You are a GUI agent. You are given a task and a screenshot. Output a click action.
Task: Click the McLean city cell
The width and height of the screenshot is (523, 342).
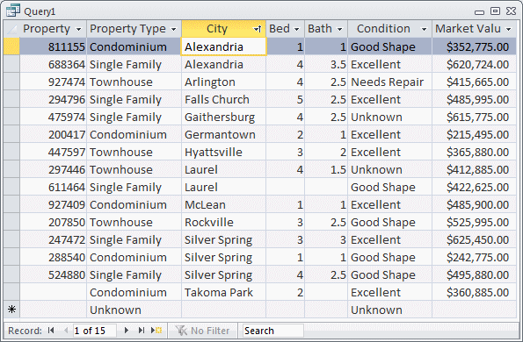coord(223,204)
